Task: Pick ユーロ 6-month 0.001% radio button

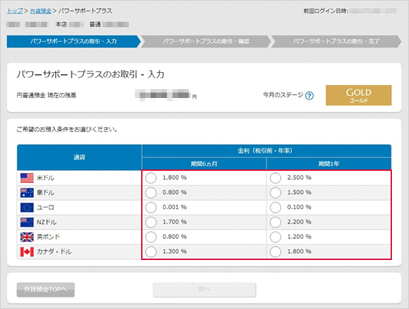Action: click(x=151, y=208)
